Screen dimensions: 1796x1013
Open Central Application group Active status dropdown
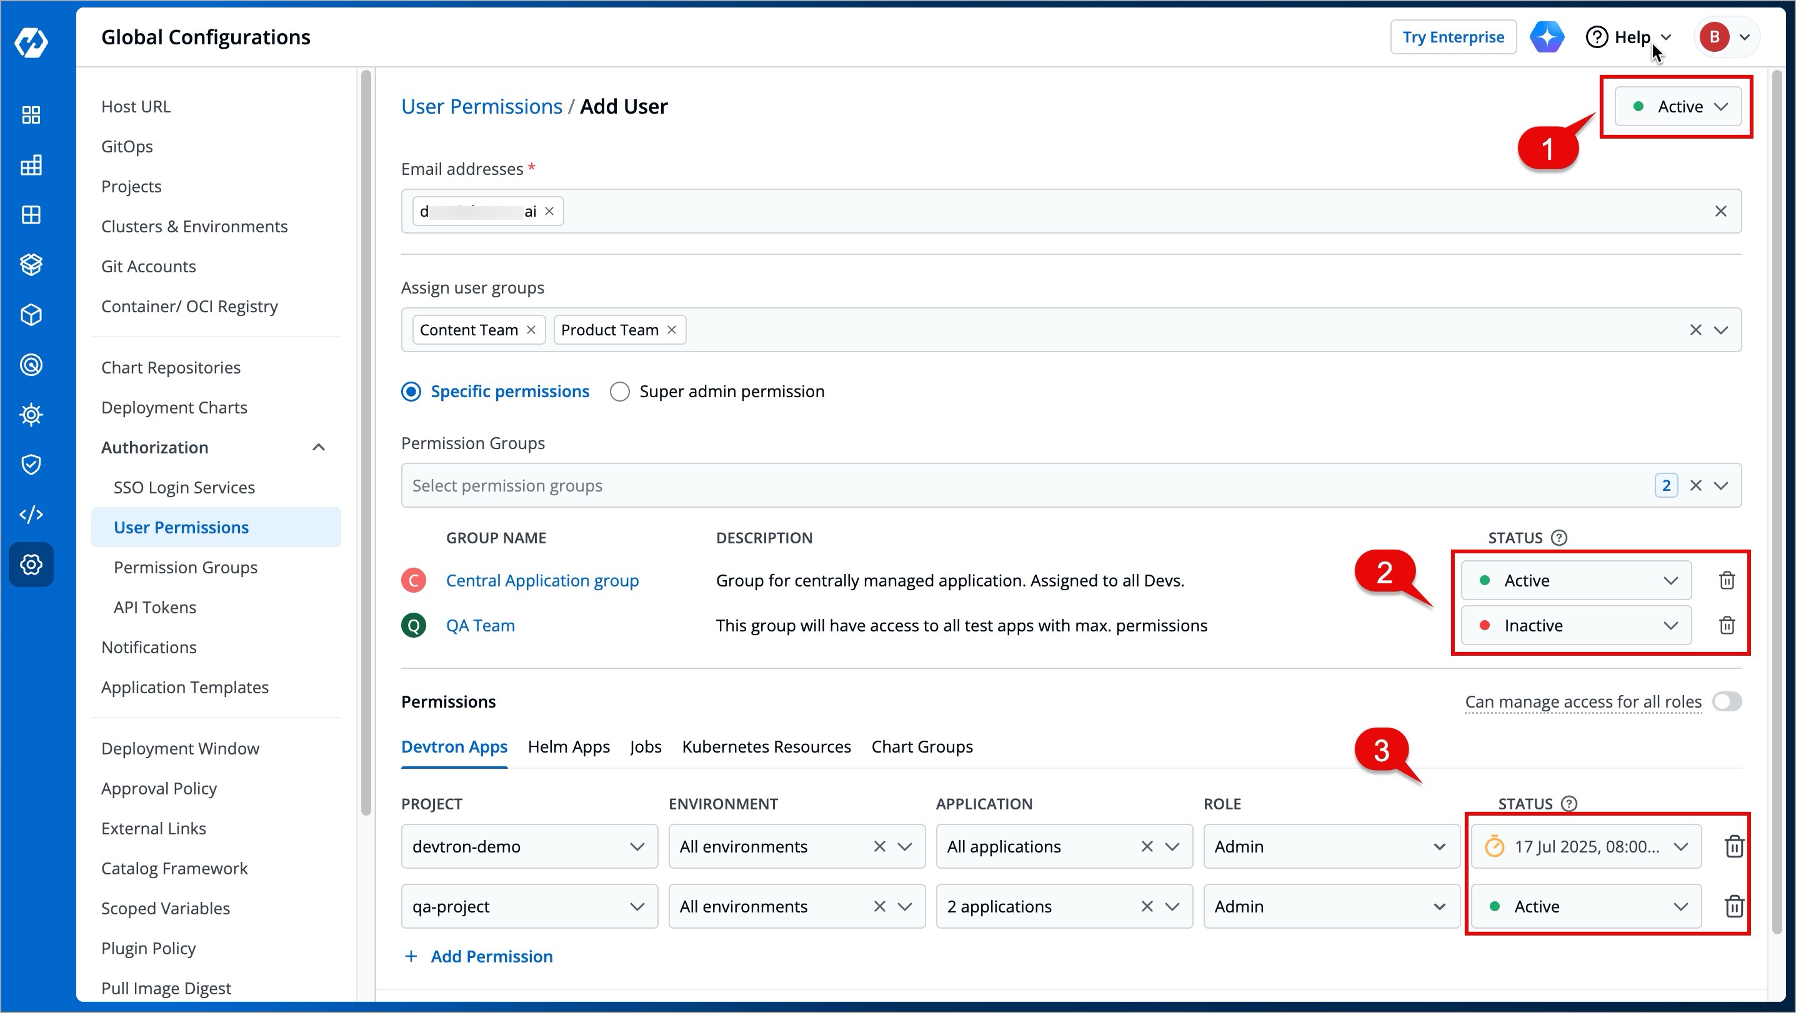pos(1575,580)
